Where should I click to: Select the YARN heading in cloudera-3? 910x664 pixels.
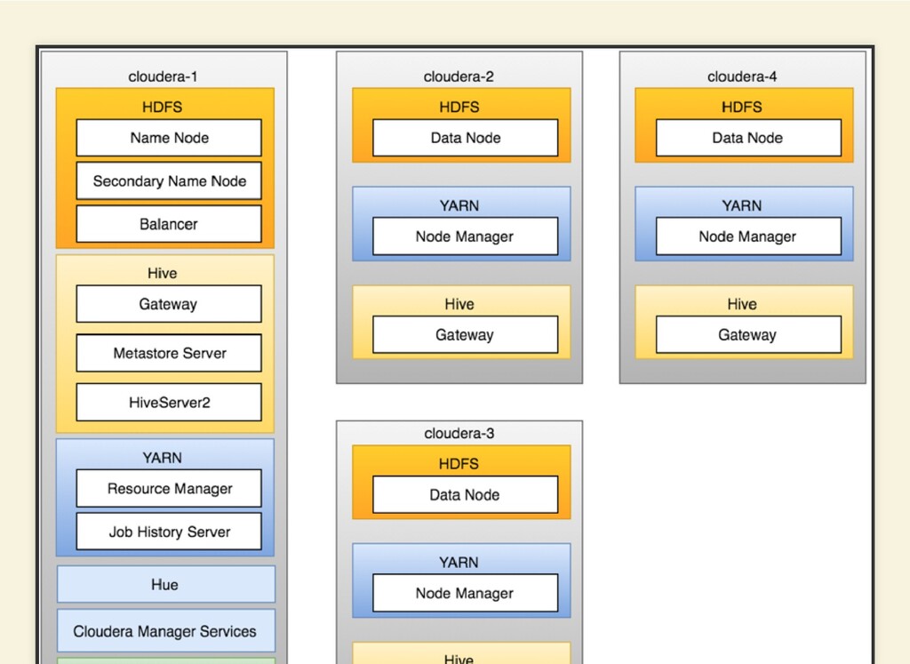(x=459, y=563)
